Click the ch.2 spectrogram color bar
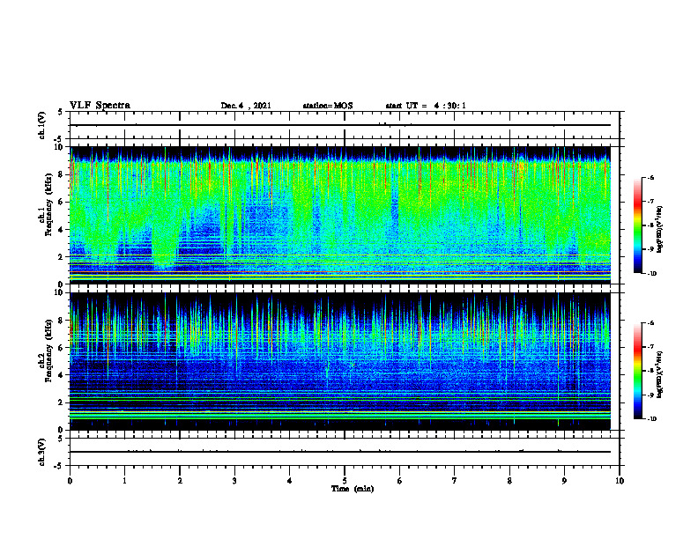Viewport: 698px width, 539px height. [637, 371]
